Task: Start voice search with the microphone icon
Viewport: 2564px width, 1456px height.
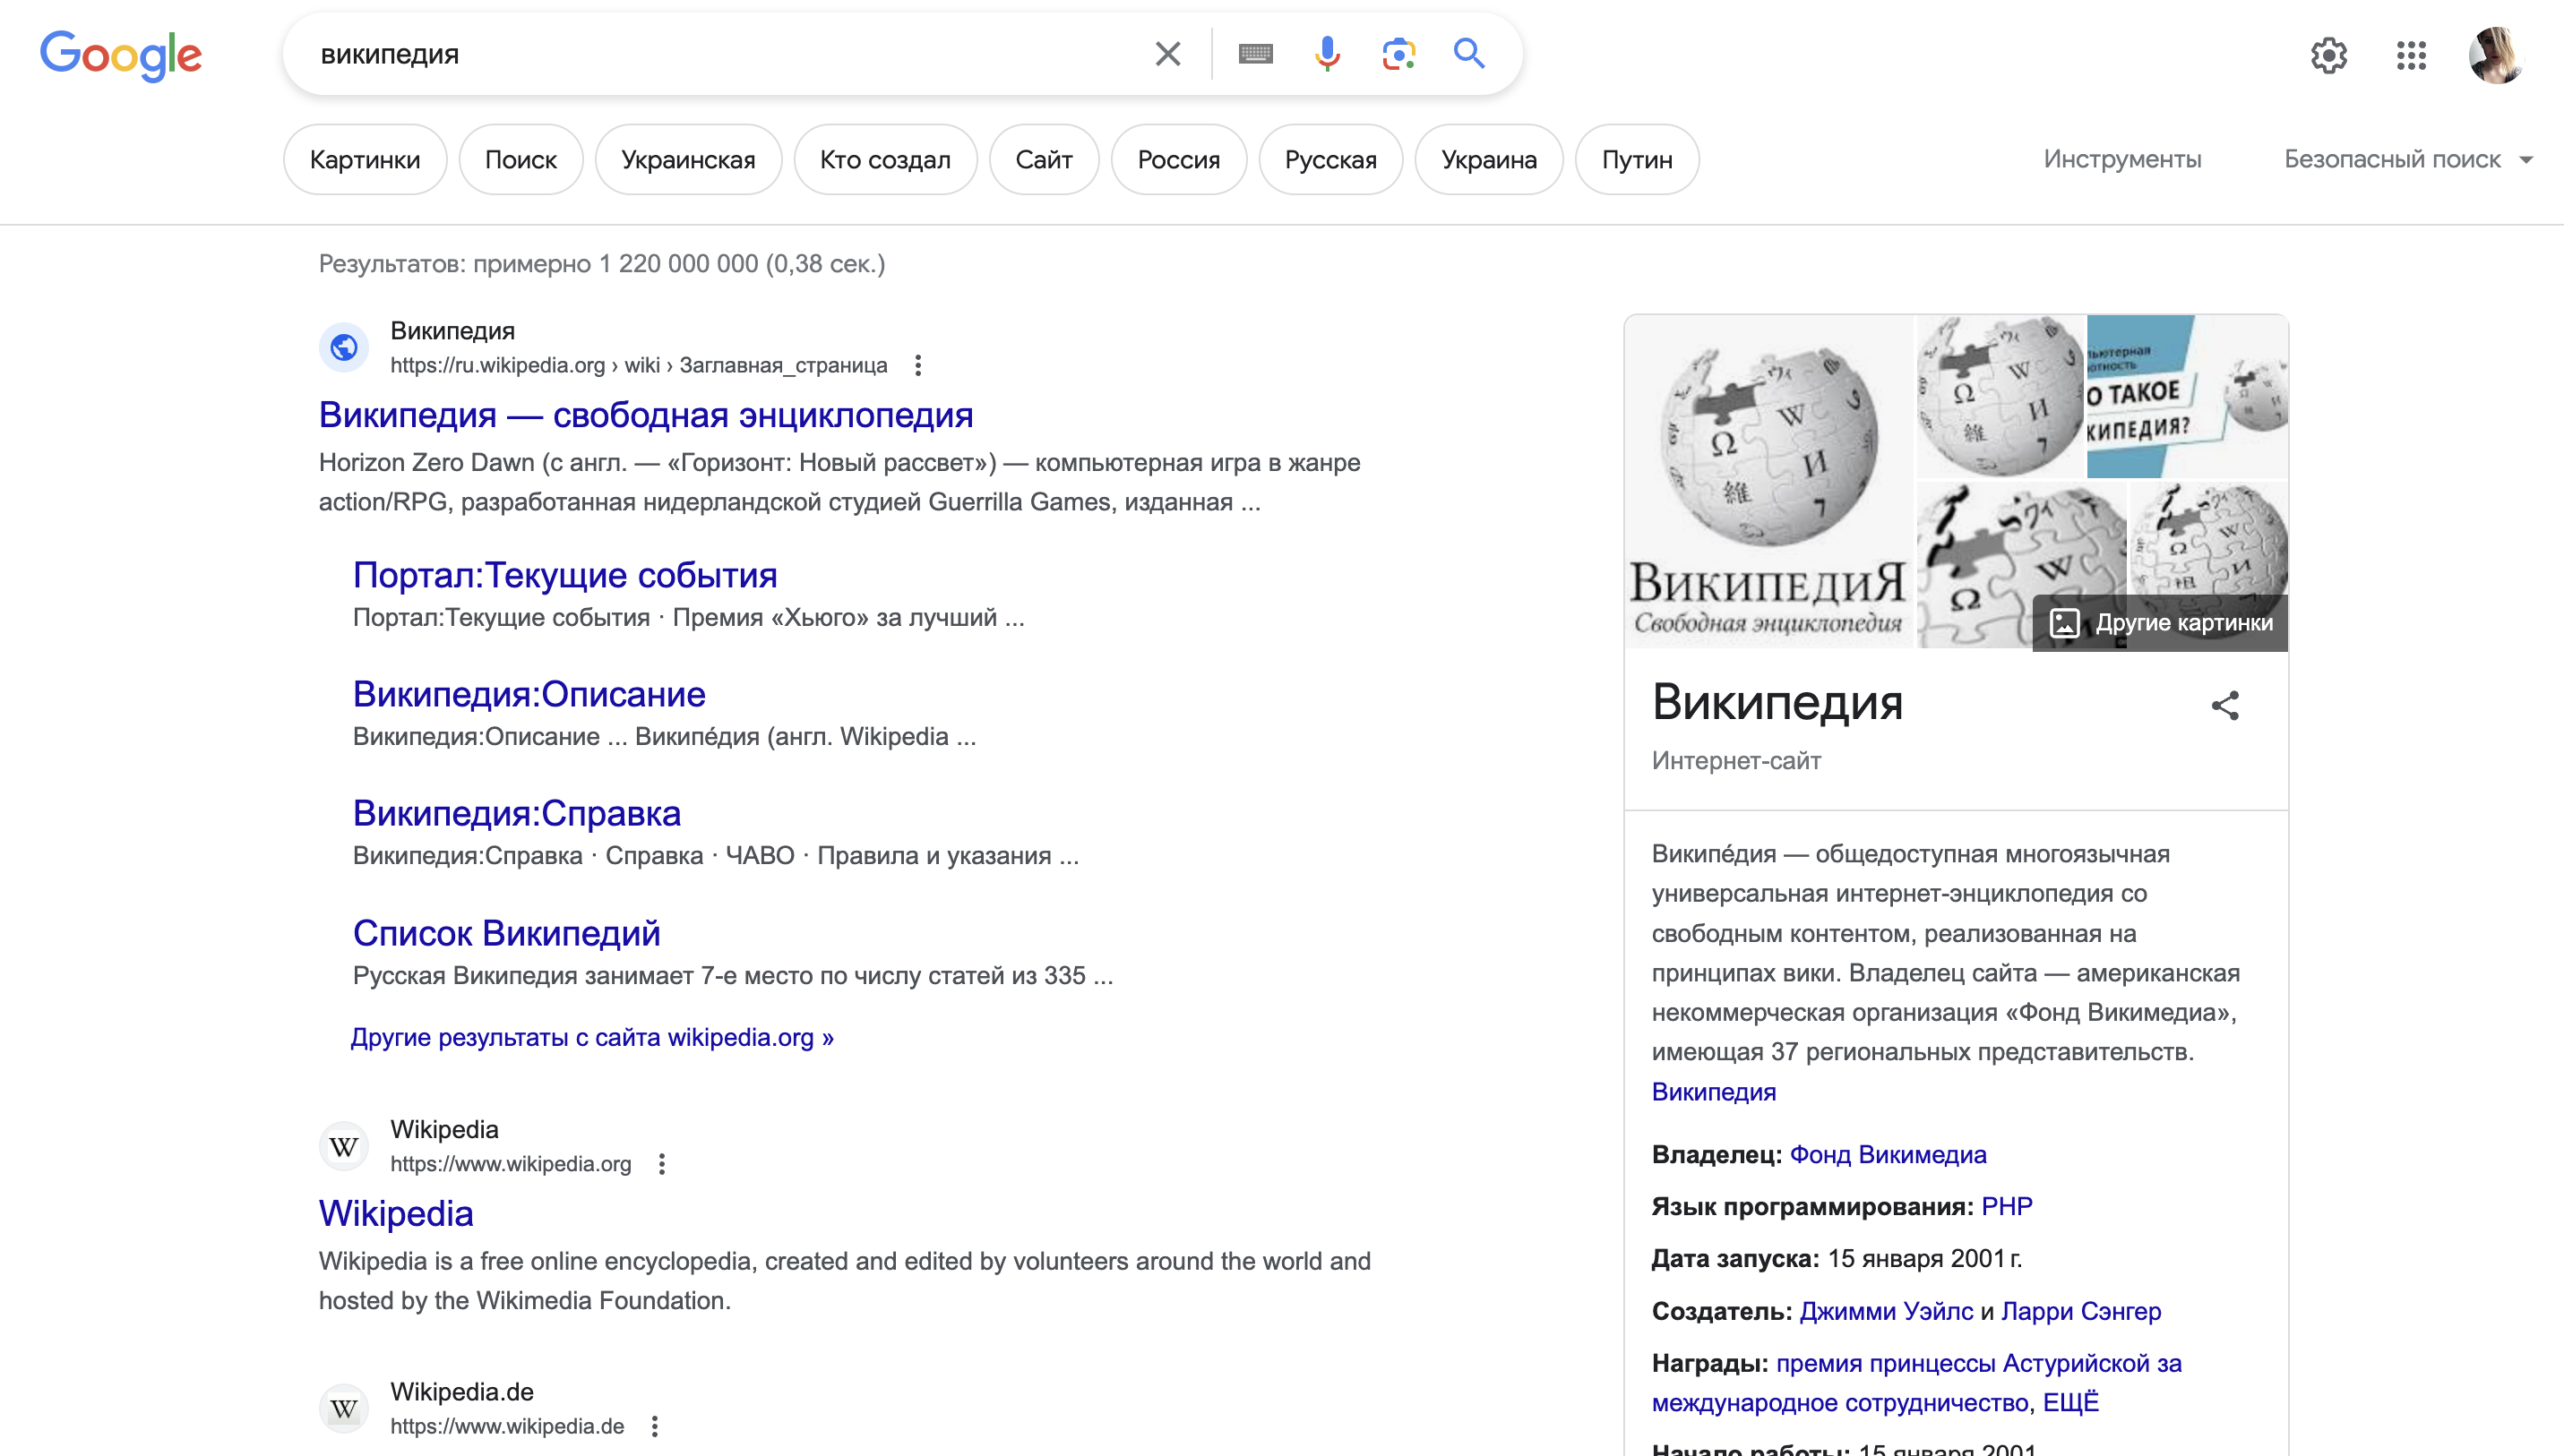Action: [1326, 53]
